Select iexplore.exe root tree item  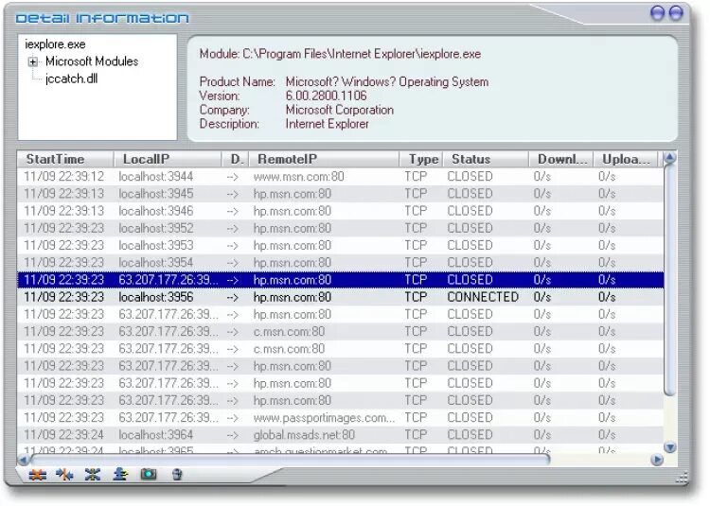click(55, 44)
